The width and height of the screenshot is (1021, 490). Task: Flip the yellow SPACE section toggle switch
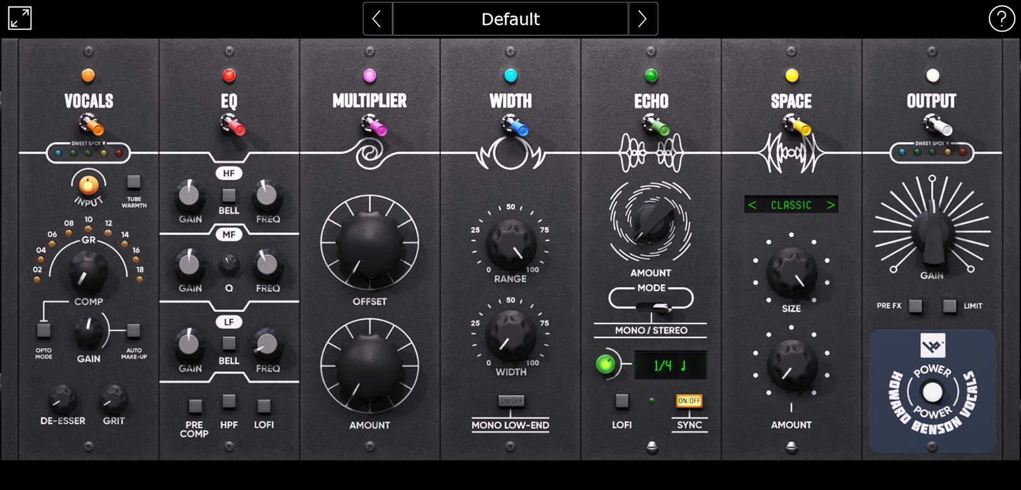point(796,125)
